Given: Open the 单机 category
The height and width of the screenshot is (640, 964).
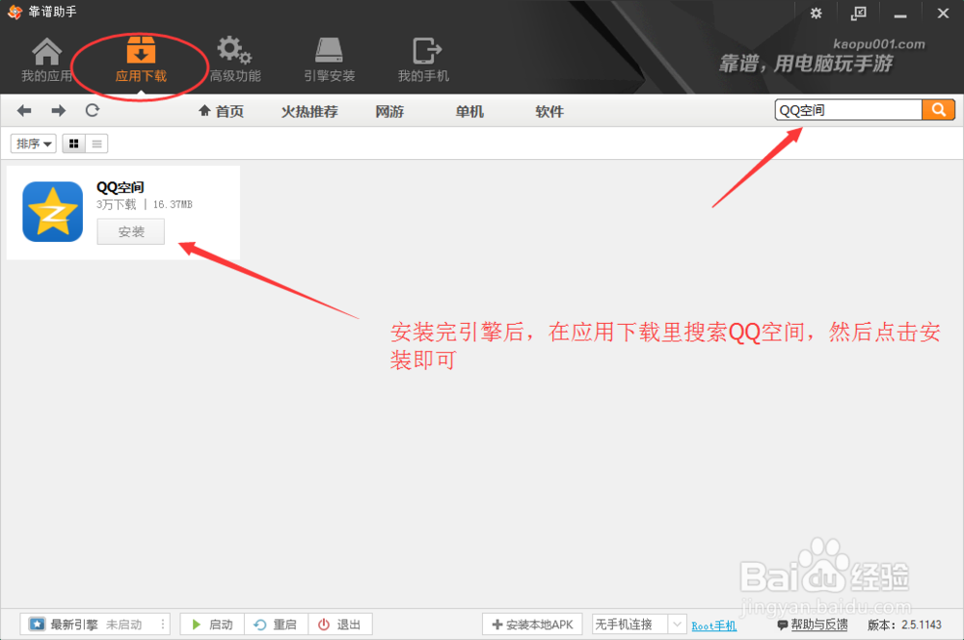Looking at the screenshot, I should click(x=469, y=111).
